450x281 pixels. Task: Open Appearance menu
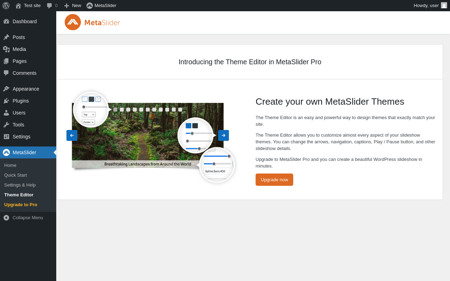(x=28, y=89)
